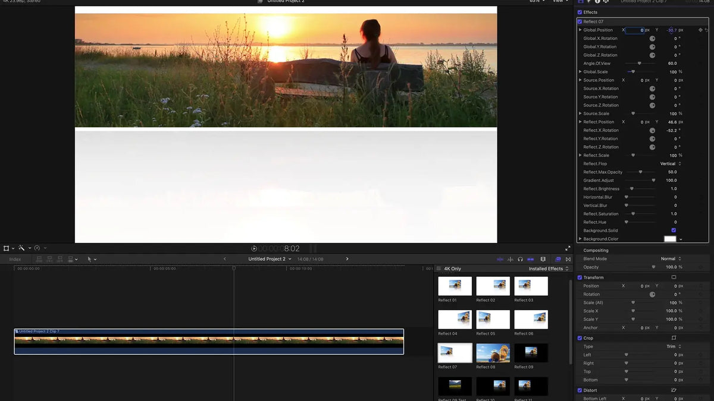Open the Untitled Project 2 timeline menu
Screen dimensions: 714x401
(270, 259)
